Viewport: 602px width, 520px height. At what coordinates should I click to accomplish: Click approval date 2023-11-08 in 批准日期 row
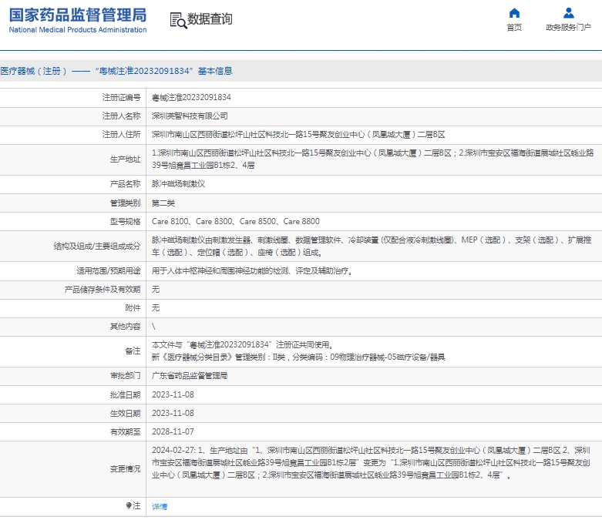(x=173, y=395)
